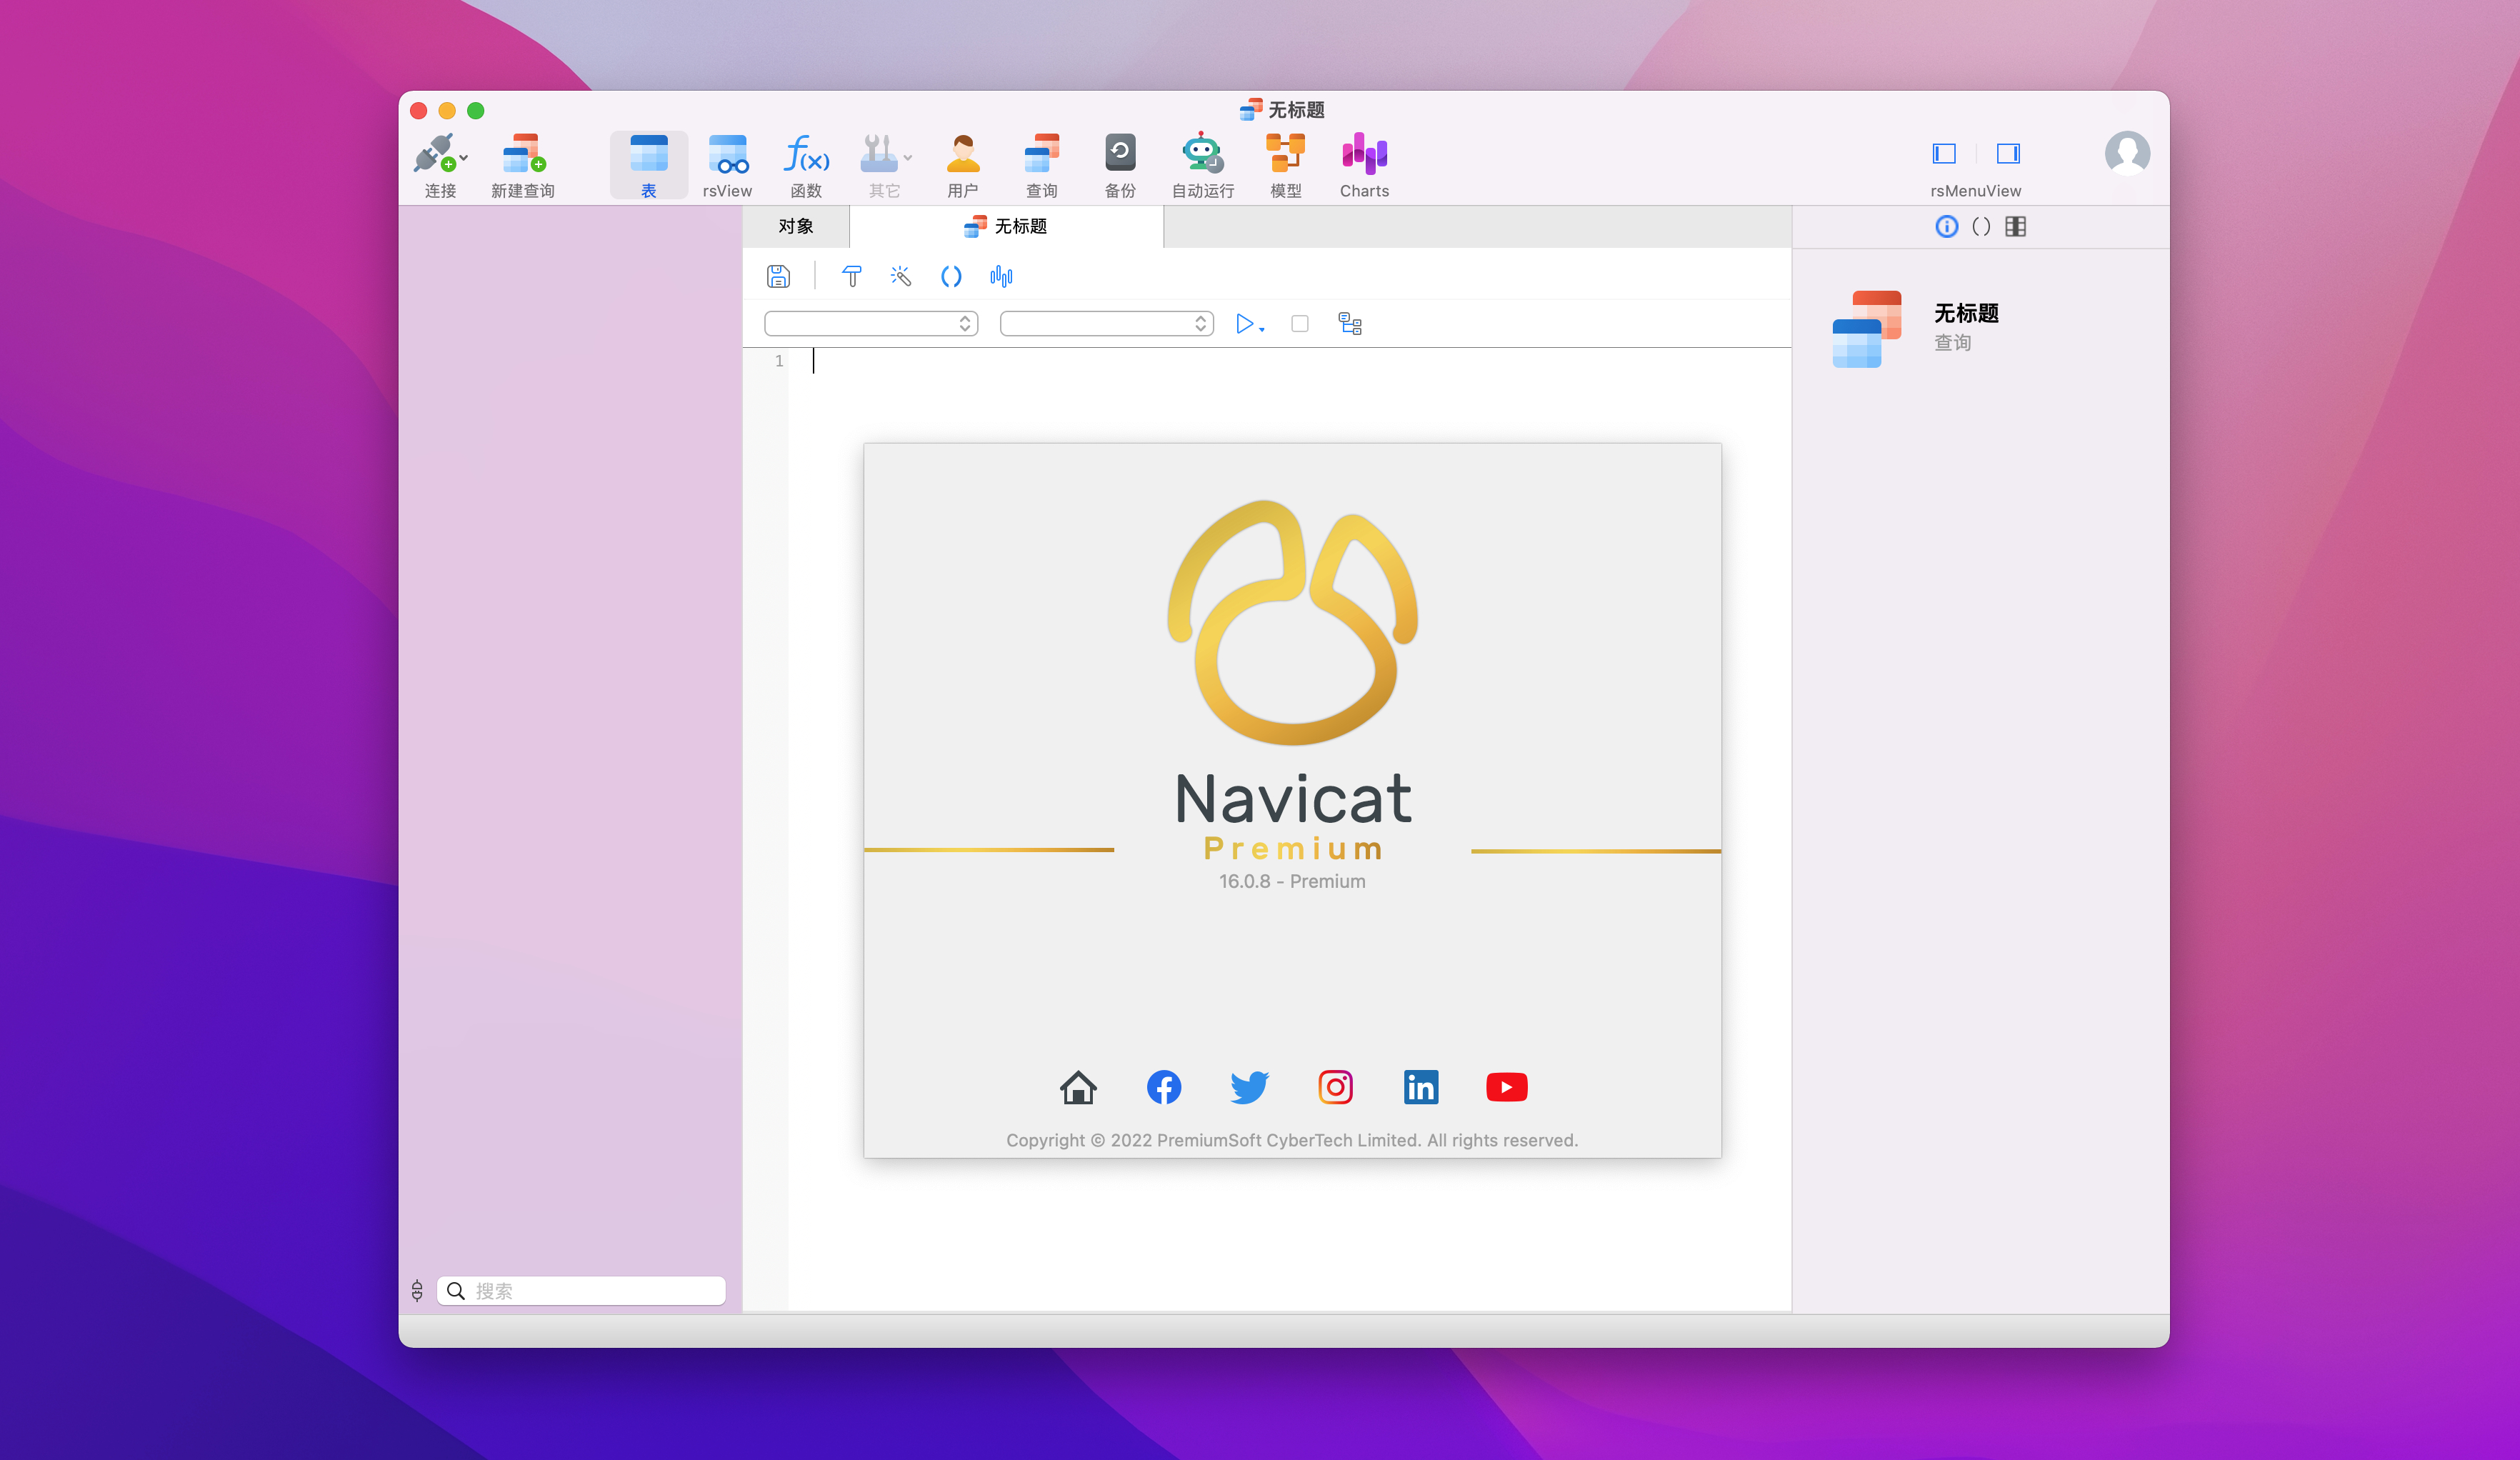Click the Beautify SQL magic wand
This screenshot has height=1460, width=2520.
[900, 276]
